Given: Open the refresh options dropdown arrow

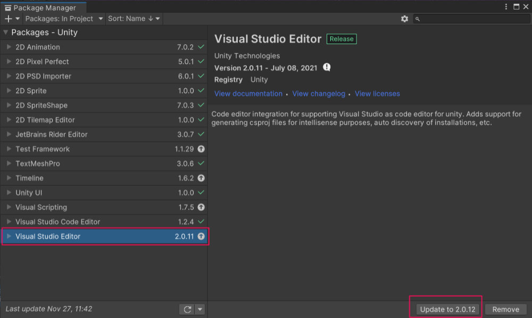Looking at the screenshot, I should coord(200,309).
